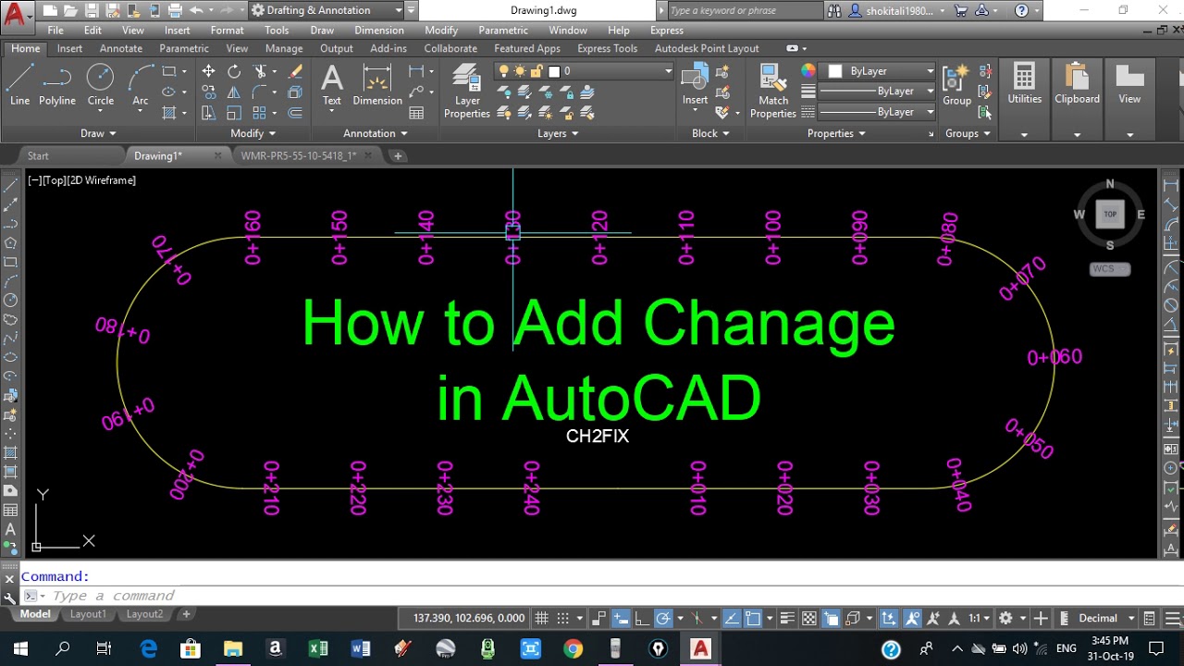
Task: Select the Ellipse tool
Action: pos(168,92)
